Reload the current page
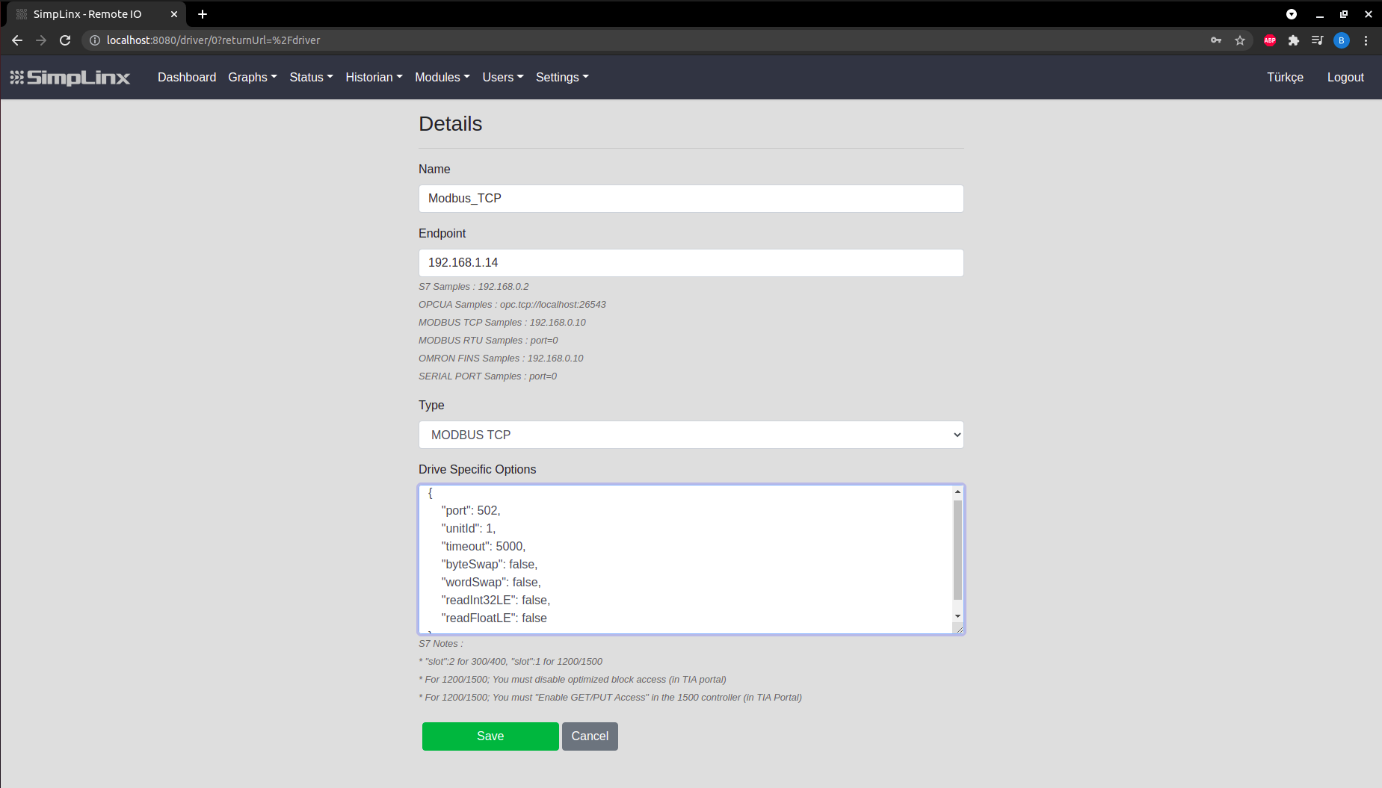Image resolution: width=1382 pixels, height=788 pixels. pyautogui.click(x=65, y=40)
